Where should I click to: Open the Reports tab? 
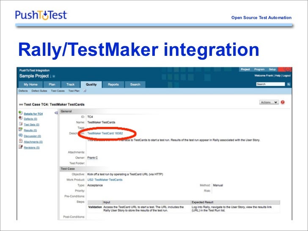click(x=113, y=85)
